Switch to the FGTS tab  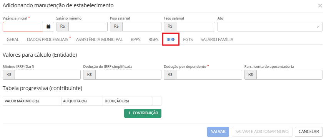[x=188, y=39]
